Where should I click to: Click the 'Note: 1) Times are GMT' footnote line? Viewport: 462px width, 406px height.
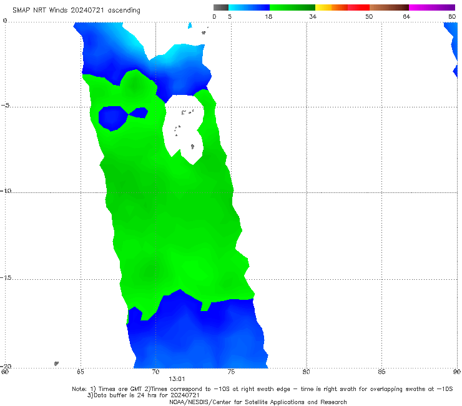(x=262, y=389)
